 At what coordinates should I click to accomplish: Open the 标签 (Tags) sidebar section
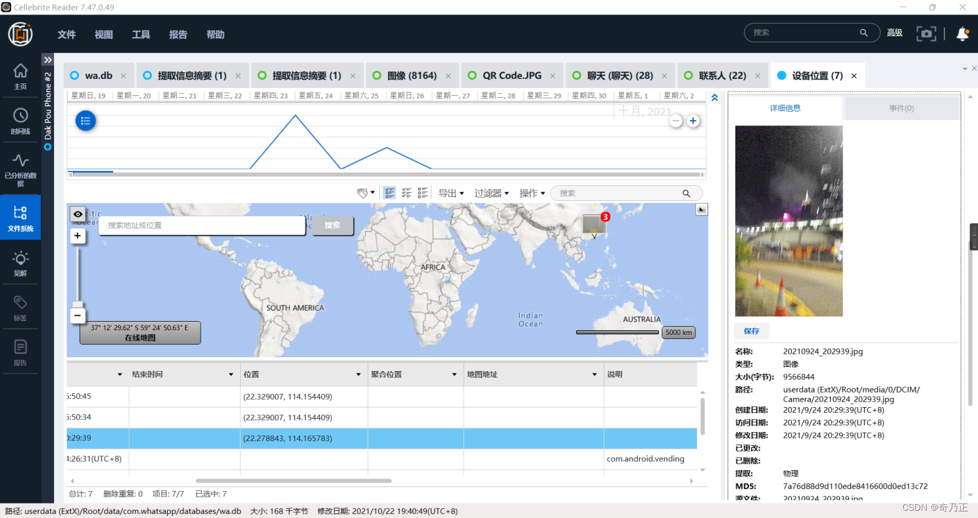click(x=20, y=308)
